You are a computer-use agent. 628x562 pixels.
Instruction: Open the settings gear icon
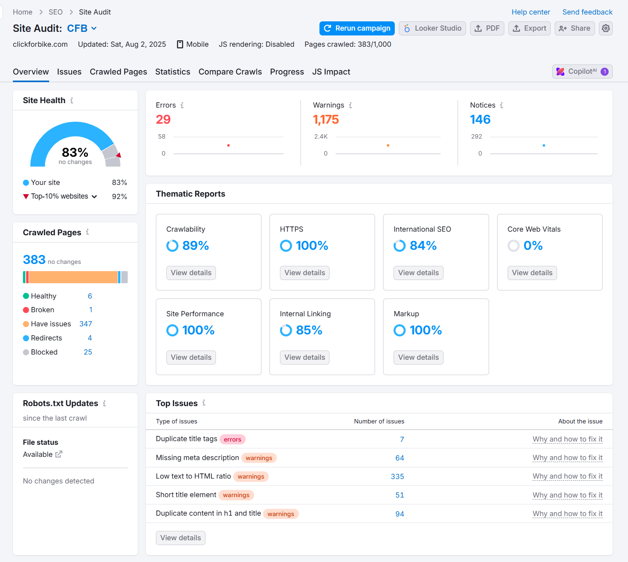606,28
